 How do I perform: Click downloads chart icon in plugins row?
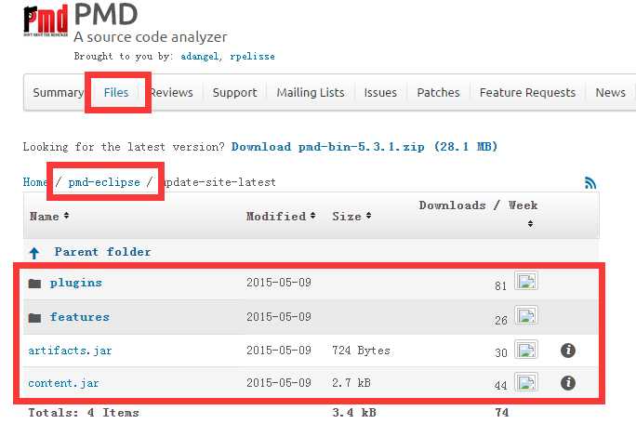[526, 281]
